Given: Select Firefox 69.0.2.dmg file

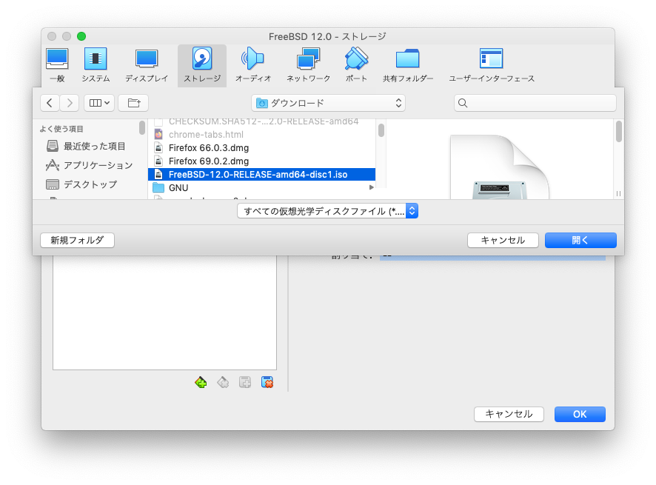Looking at the screenshot, I should (x=208, y=161).
